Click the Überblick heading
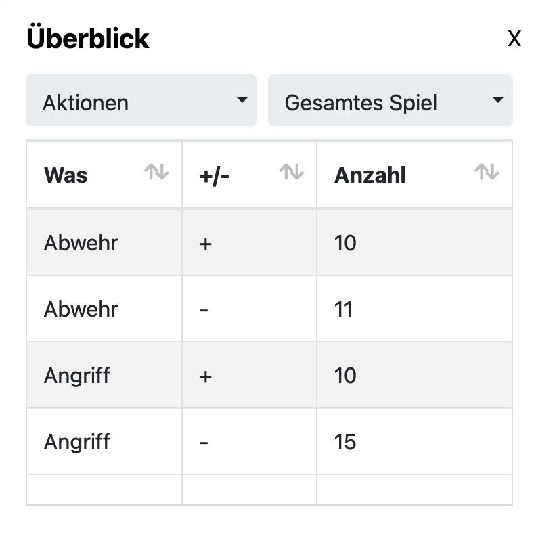 pyautogui.click(x=88, y=39)
